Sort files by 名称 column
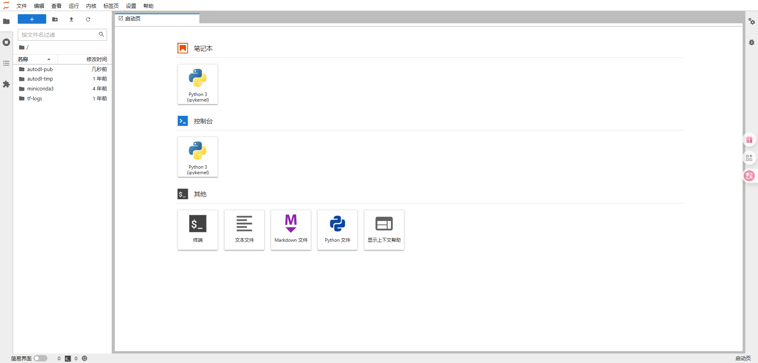This screenshot has height=363, width=758. coord(36,59)
